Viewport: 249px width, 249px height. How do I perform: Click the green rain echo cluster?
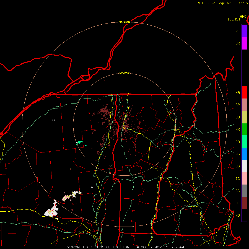click(x=79, y=142)
